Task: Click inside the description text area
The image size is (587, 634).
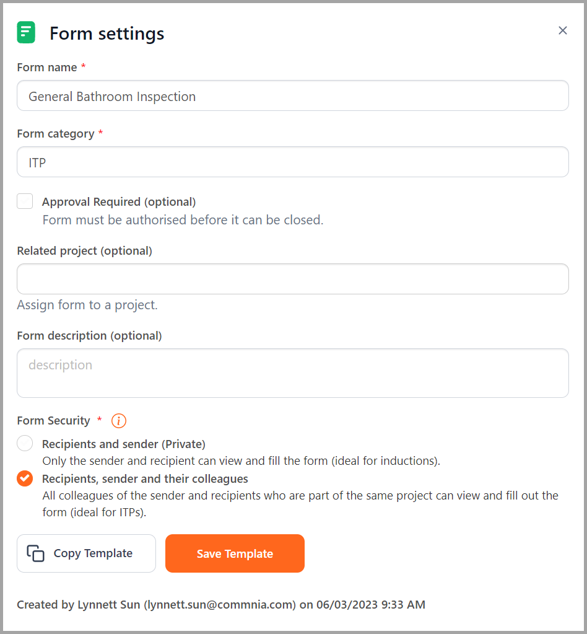Action: tap(293, 372)
